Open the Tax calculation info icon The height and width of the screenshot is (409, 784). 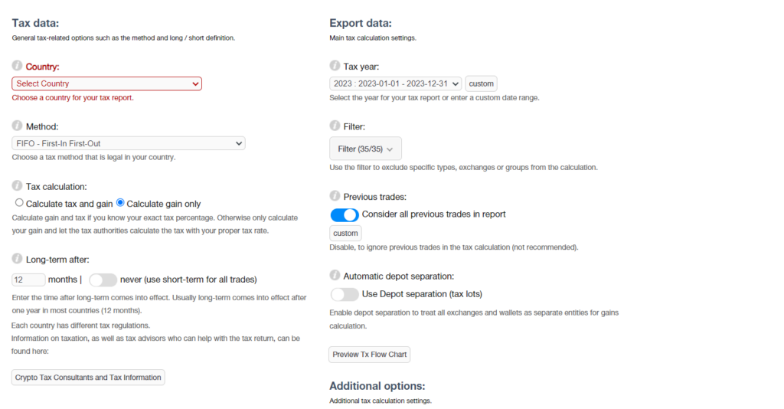(x=17, y=185)
